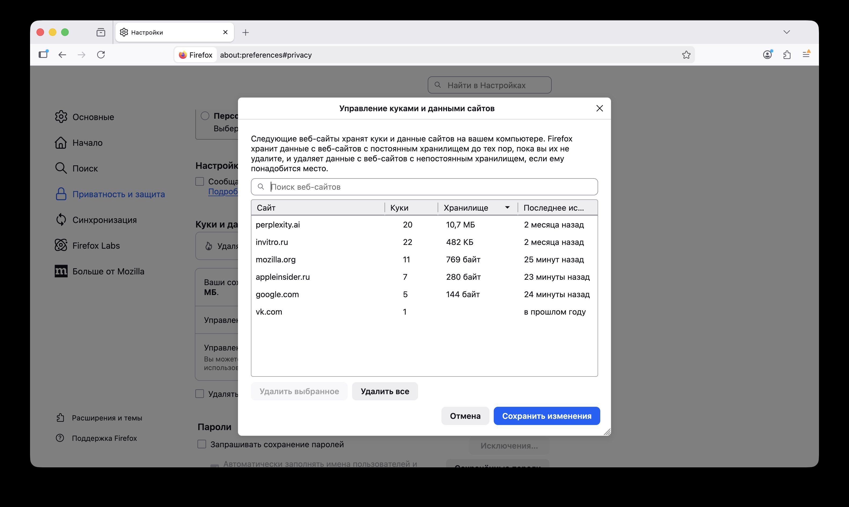849x507 pixels.
Task: Open the Firefox application menu (hamburger)
Action: 807,55
